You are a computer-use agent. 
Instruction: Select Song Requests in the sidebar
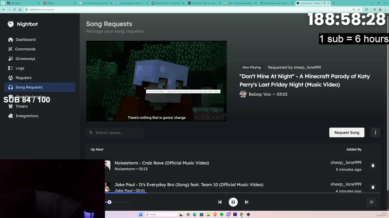(40, 87)
